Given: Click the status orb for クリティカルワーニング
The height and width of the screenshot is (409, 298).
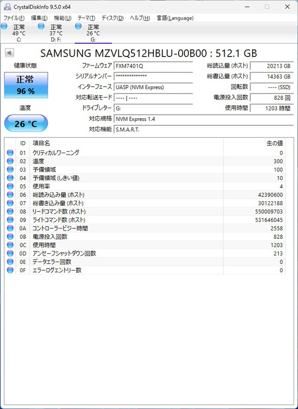Looking at the screenshot, I should pyautogui.click(x=10, y=153).
